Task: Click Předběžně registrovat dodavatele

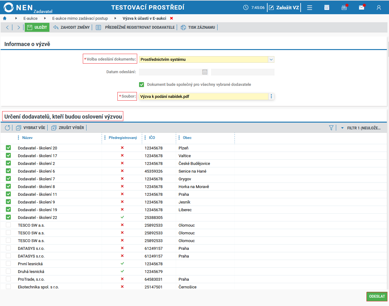Action: 135,27
